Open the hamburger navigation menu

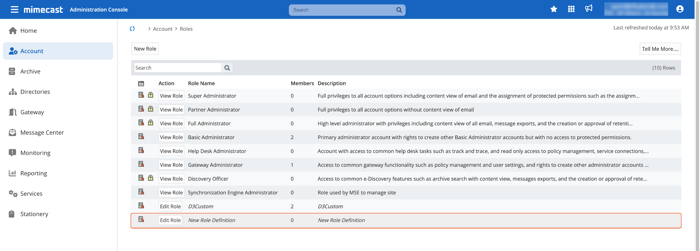coord(14,10)
